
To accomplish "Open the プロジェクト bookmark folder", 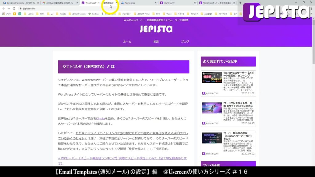I will pos(125,14).
